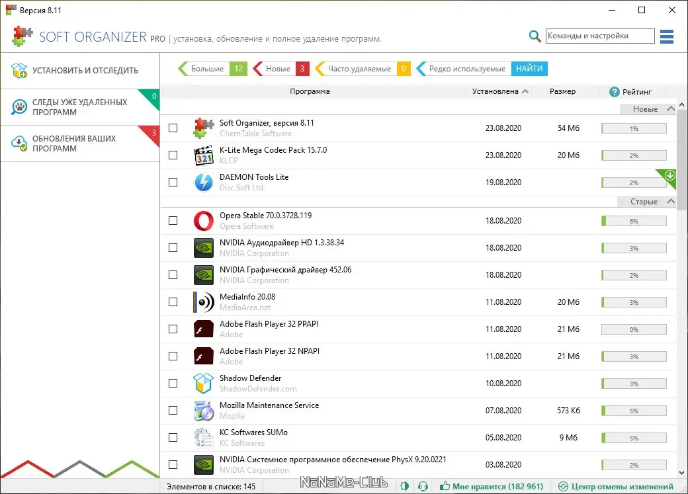688x494 pixels.
Task: Click the question mark icon beside Рейтинг column
Action: tap(614, 91)
